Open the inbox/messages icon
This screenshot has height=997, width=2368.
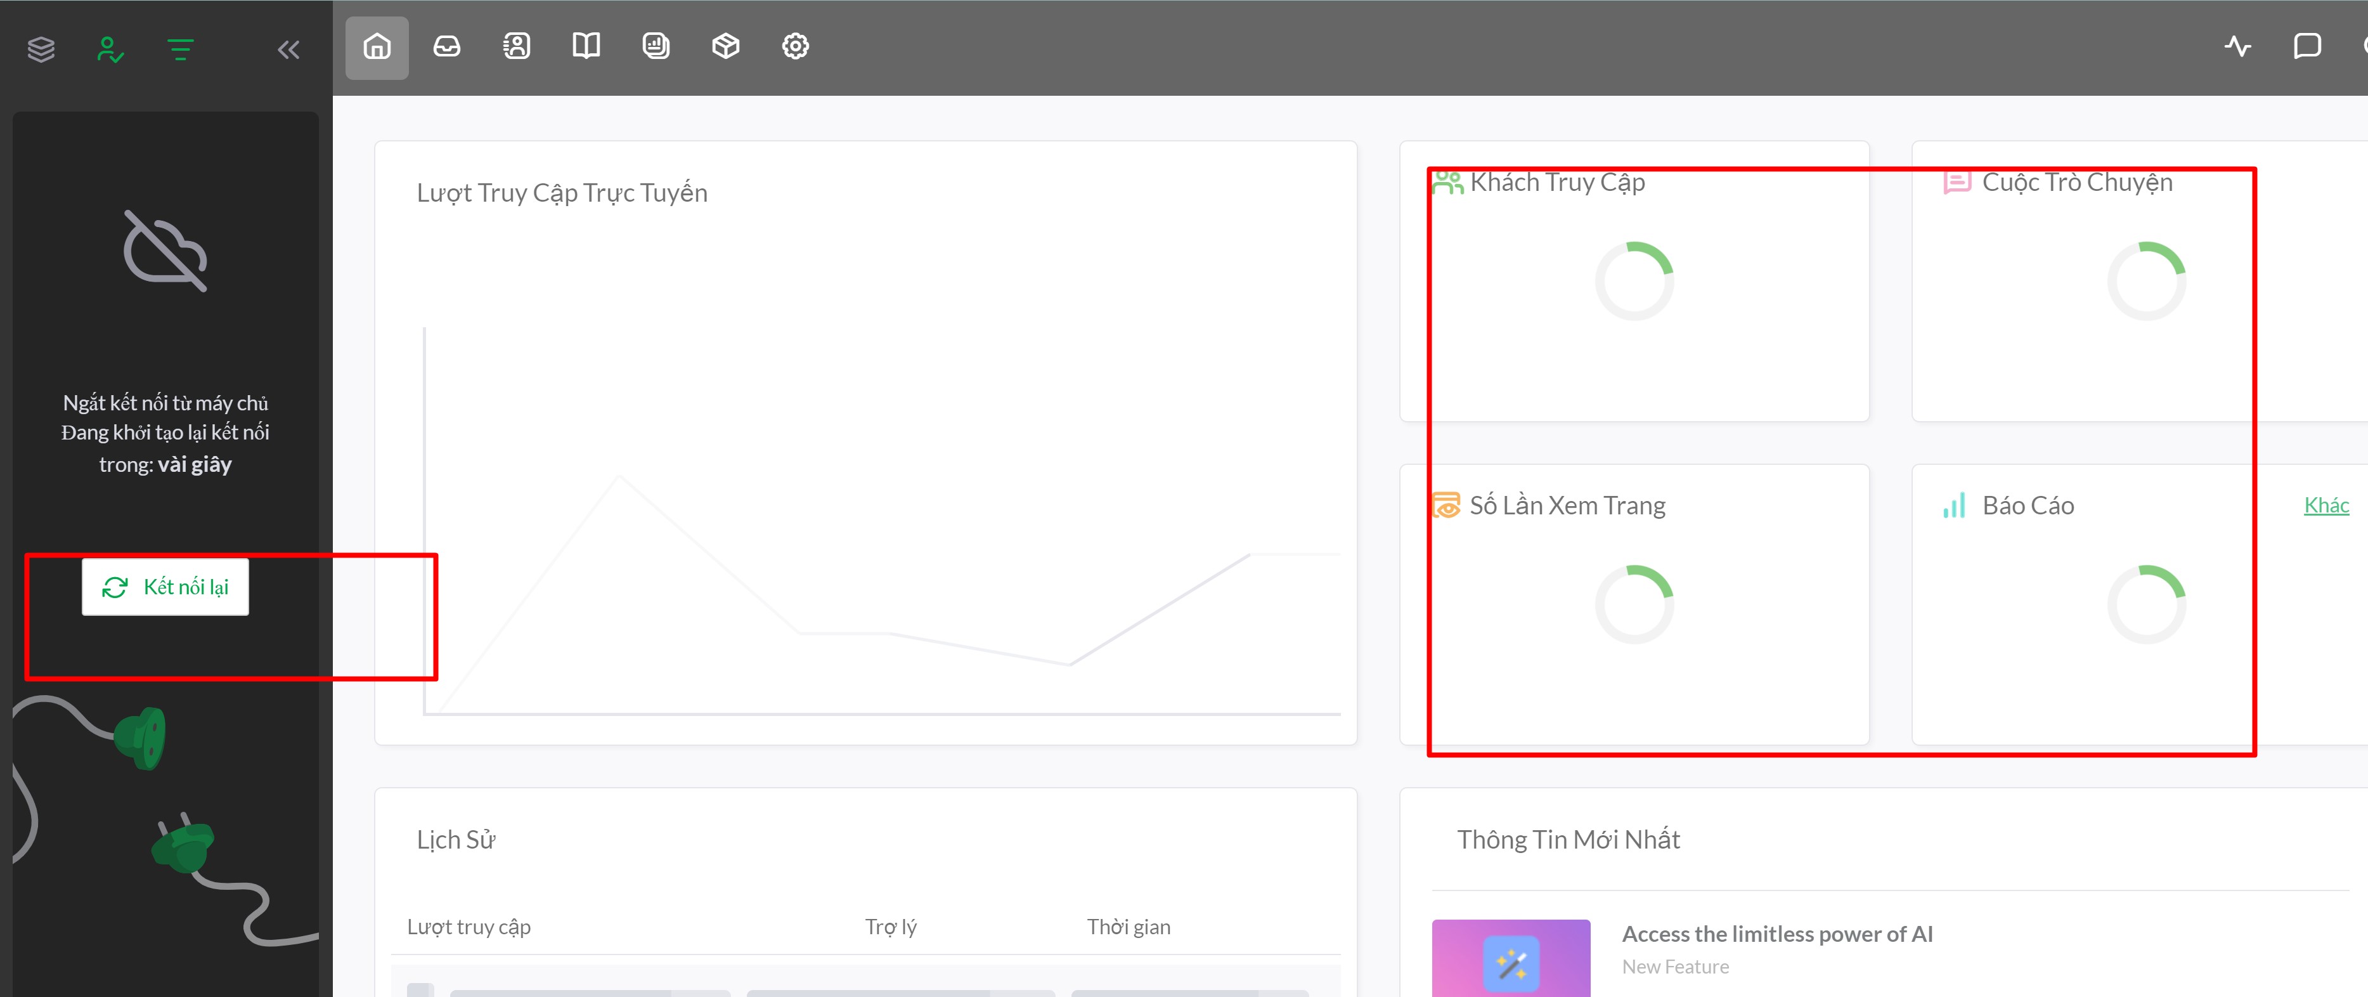(x=446, y=45)
